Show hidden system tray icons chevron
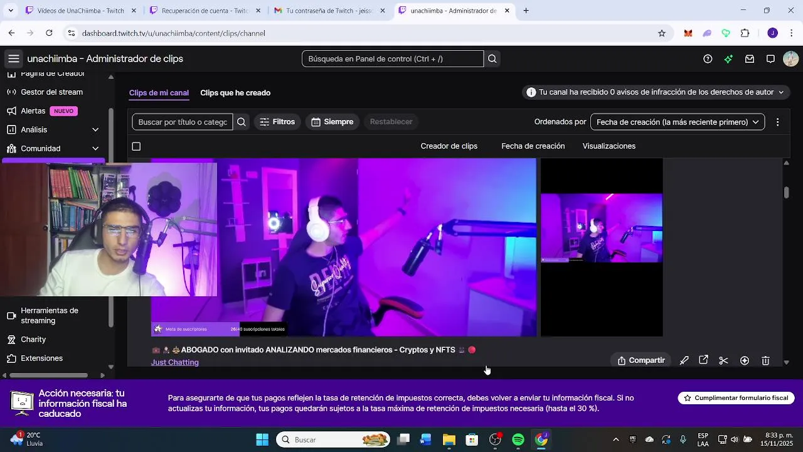Viewport: 803px width, 452px height. point(615,439)
